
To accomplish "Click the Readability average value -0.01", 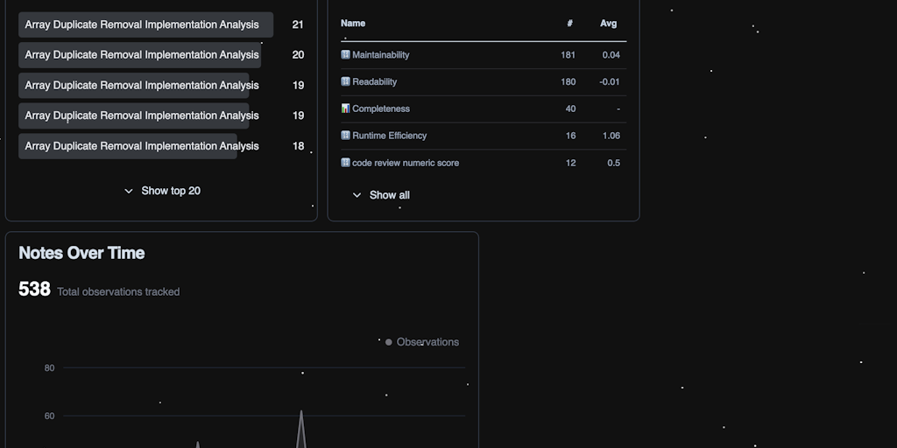I will pos(610,81).
